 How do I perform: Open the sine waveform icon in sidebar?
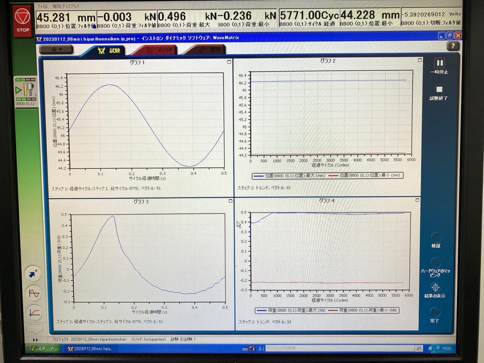coord(34,293)
